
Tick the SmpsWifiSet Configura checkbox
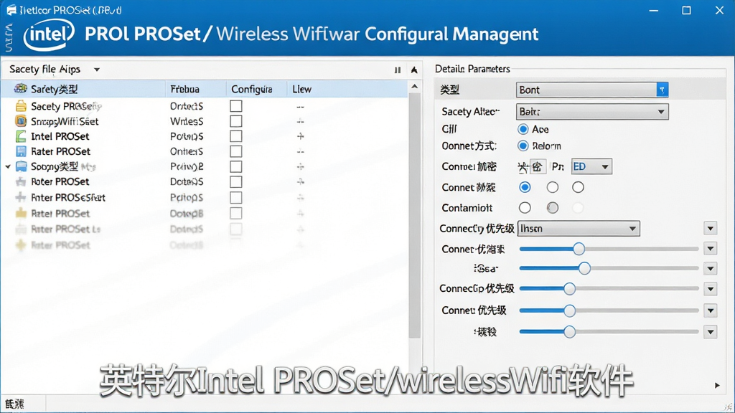pyautogui.click(x=235, y=121)
